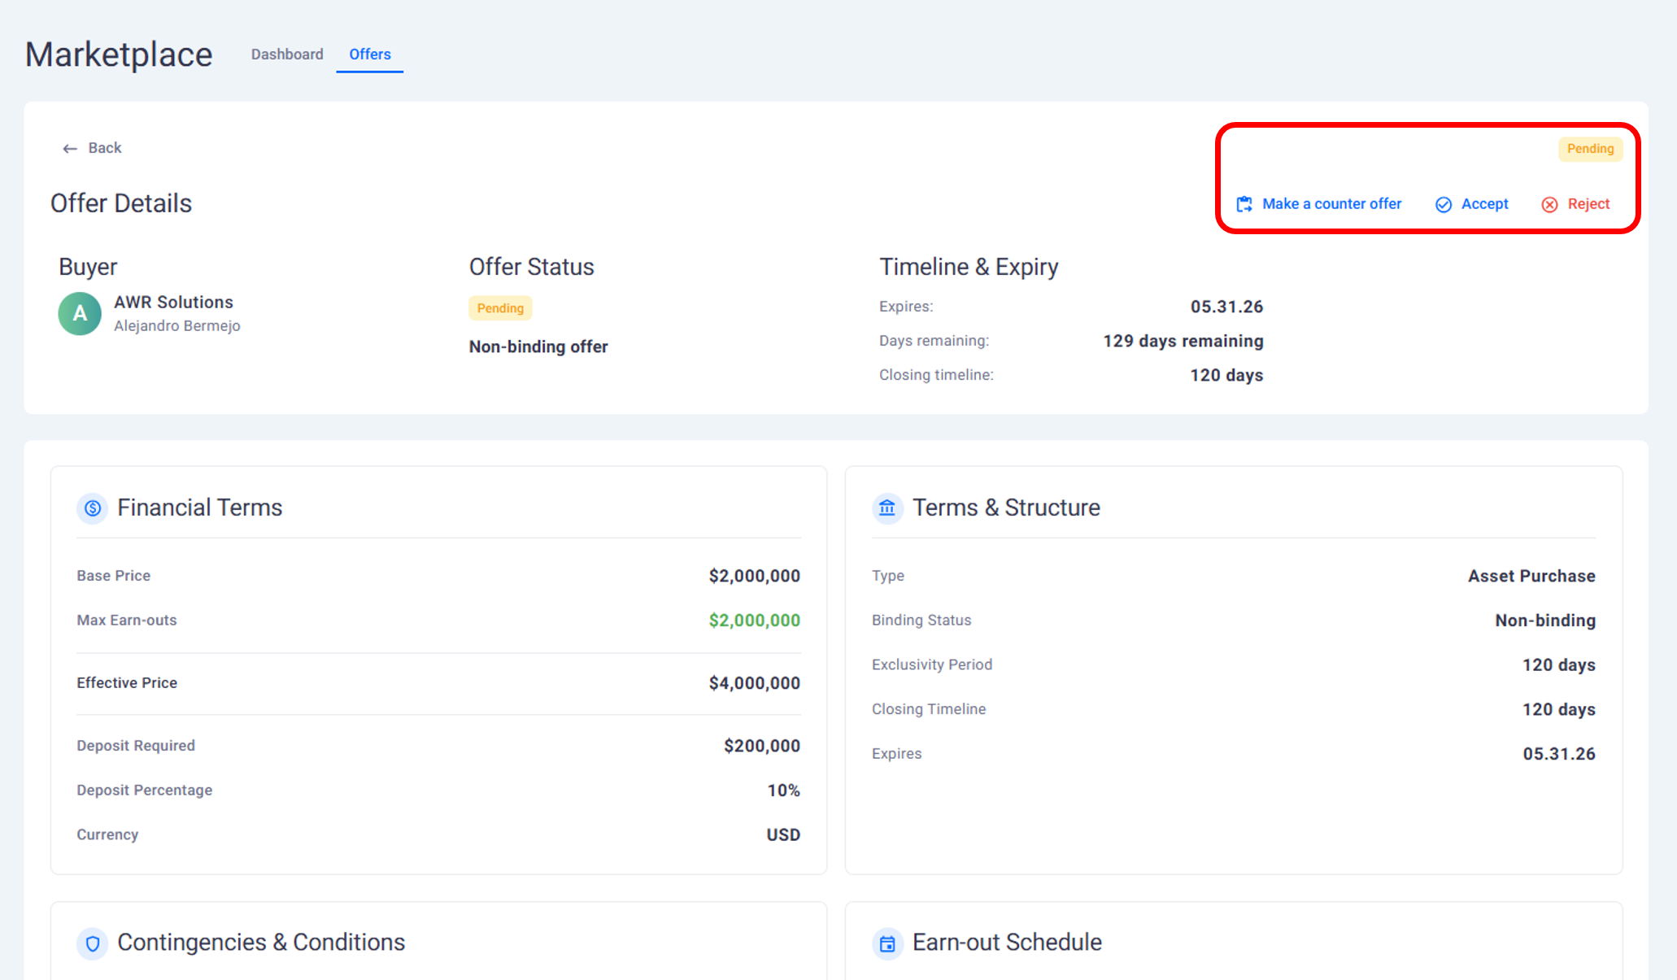Click the Reject X circle icon
Viewport: 1677px width, 980px height.
coord(1550,205)
